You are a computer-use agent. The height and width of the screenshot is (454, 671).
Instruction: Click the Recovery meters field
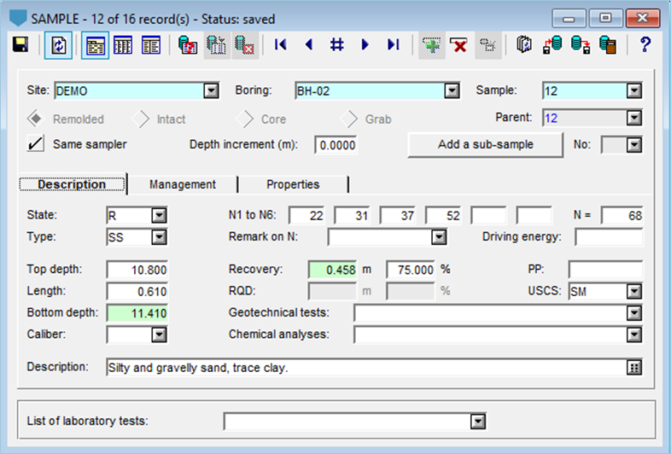[332, 270]
